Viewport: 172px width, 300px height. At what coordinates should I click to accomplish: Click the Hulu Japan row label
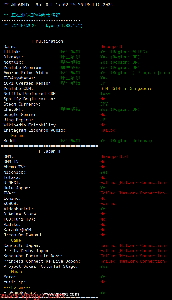pyautogui.click(x=17, y=188)
